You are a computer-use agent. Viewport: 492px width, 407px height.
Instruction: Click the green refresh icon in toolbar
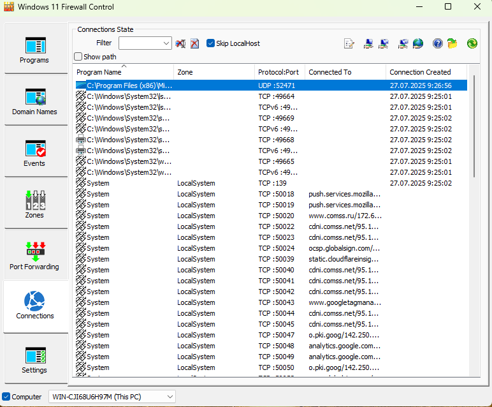pos(472,43)
